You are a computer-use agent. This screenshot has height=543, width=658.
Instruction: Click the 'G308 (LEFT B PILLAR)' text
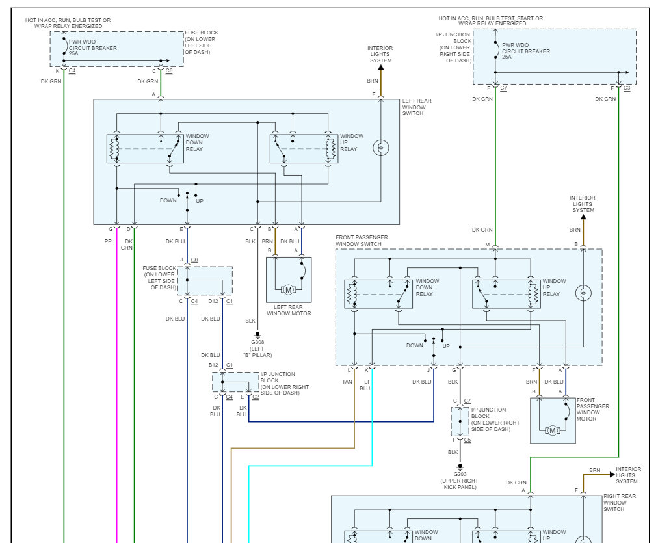coord(257,349)
